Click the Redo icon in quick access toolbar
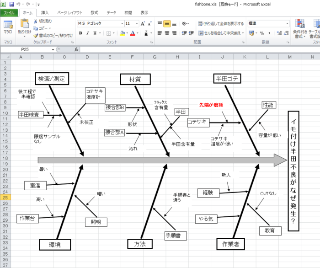Screen dimensions: 320x268 pos(28,4)
